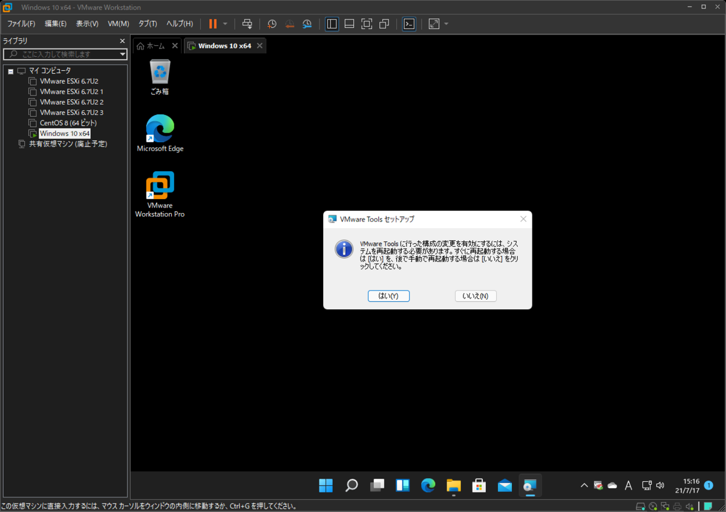Open the guest Windows Start menu
The width and height of the screenshot is (726, 512).
pyautogui.click(x=326, y=485)
